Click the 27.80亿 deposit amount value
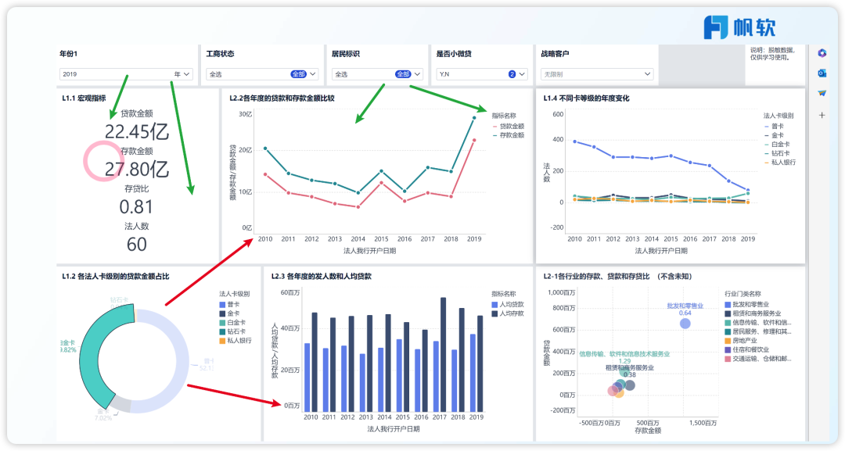Image resolution: width=845 pixels, height=451 pixels. coord(137,170)
